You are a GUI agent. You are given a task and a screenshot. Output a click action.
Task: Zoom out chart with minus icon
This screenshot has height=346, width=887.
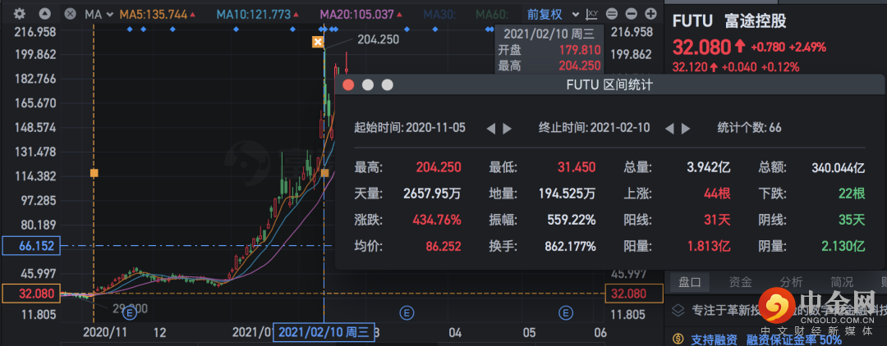tap(632, 14)
